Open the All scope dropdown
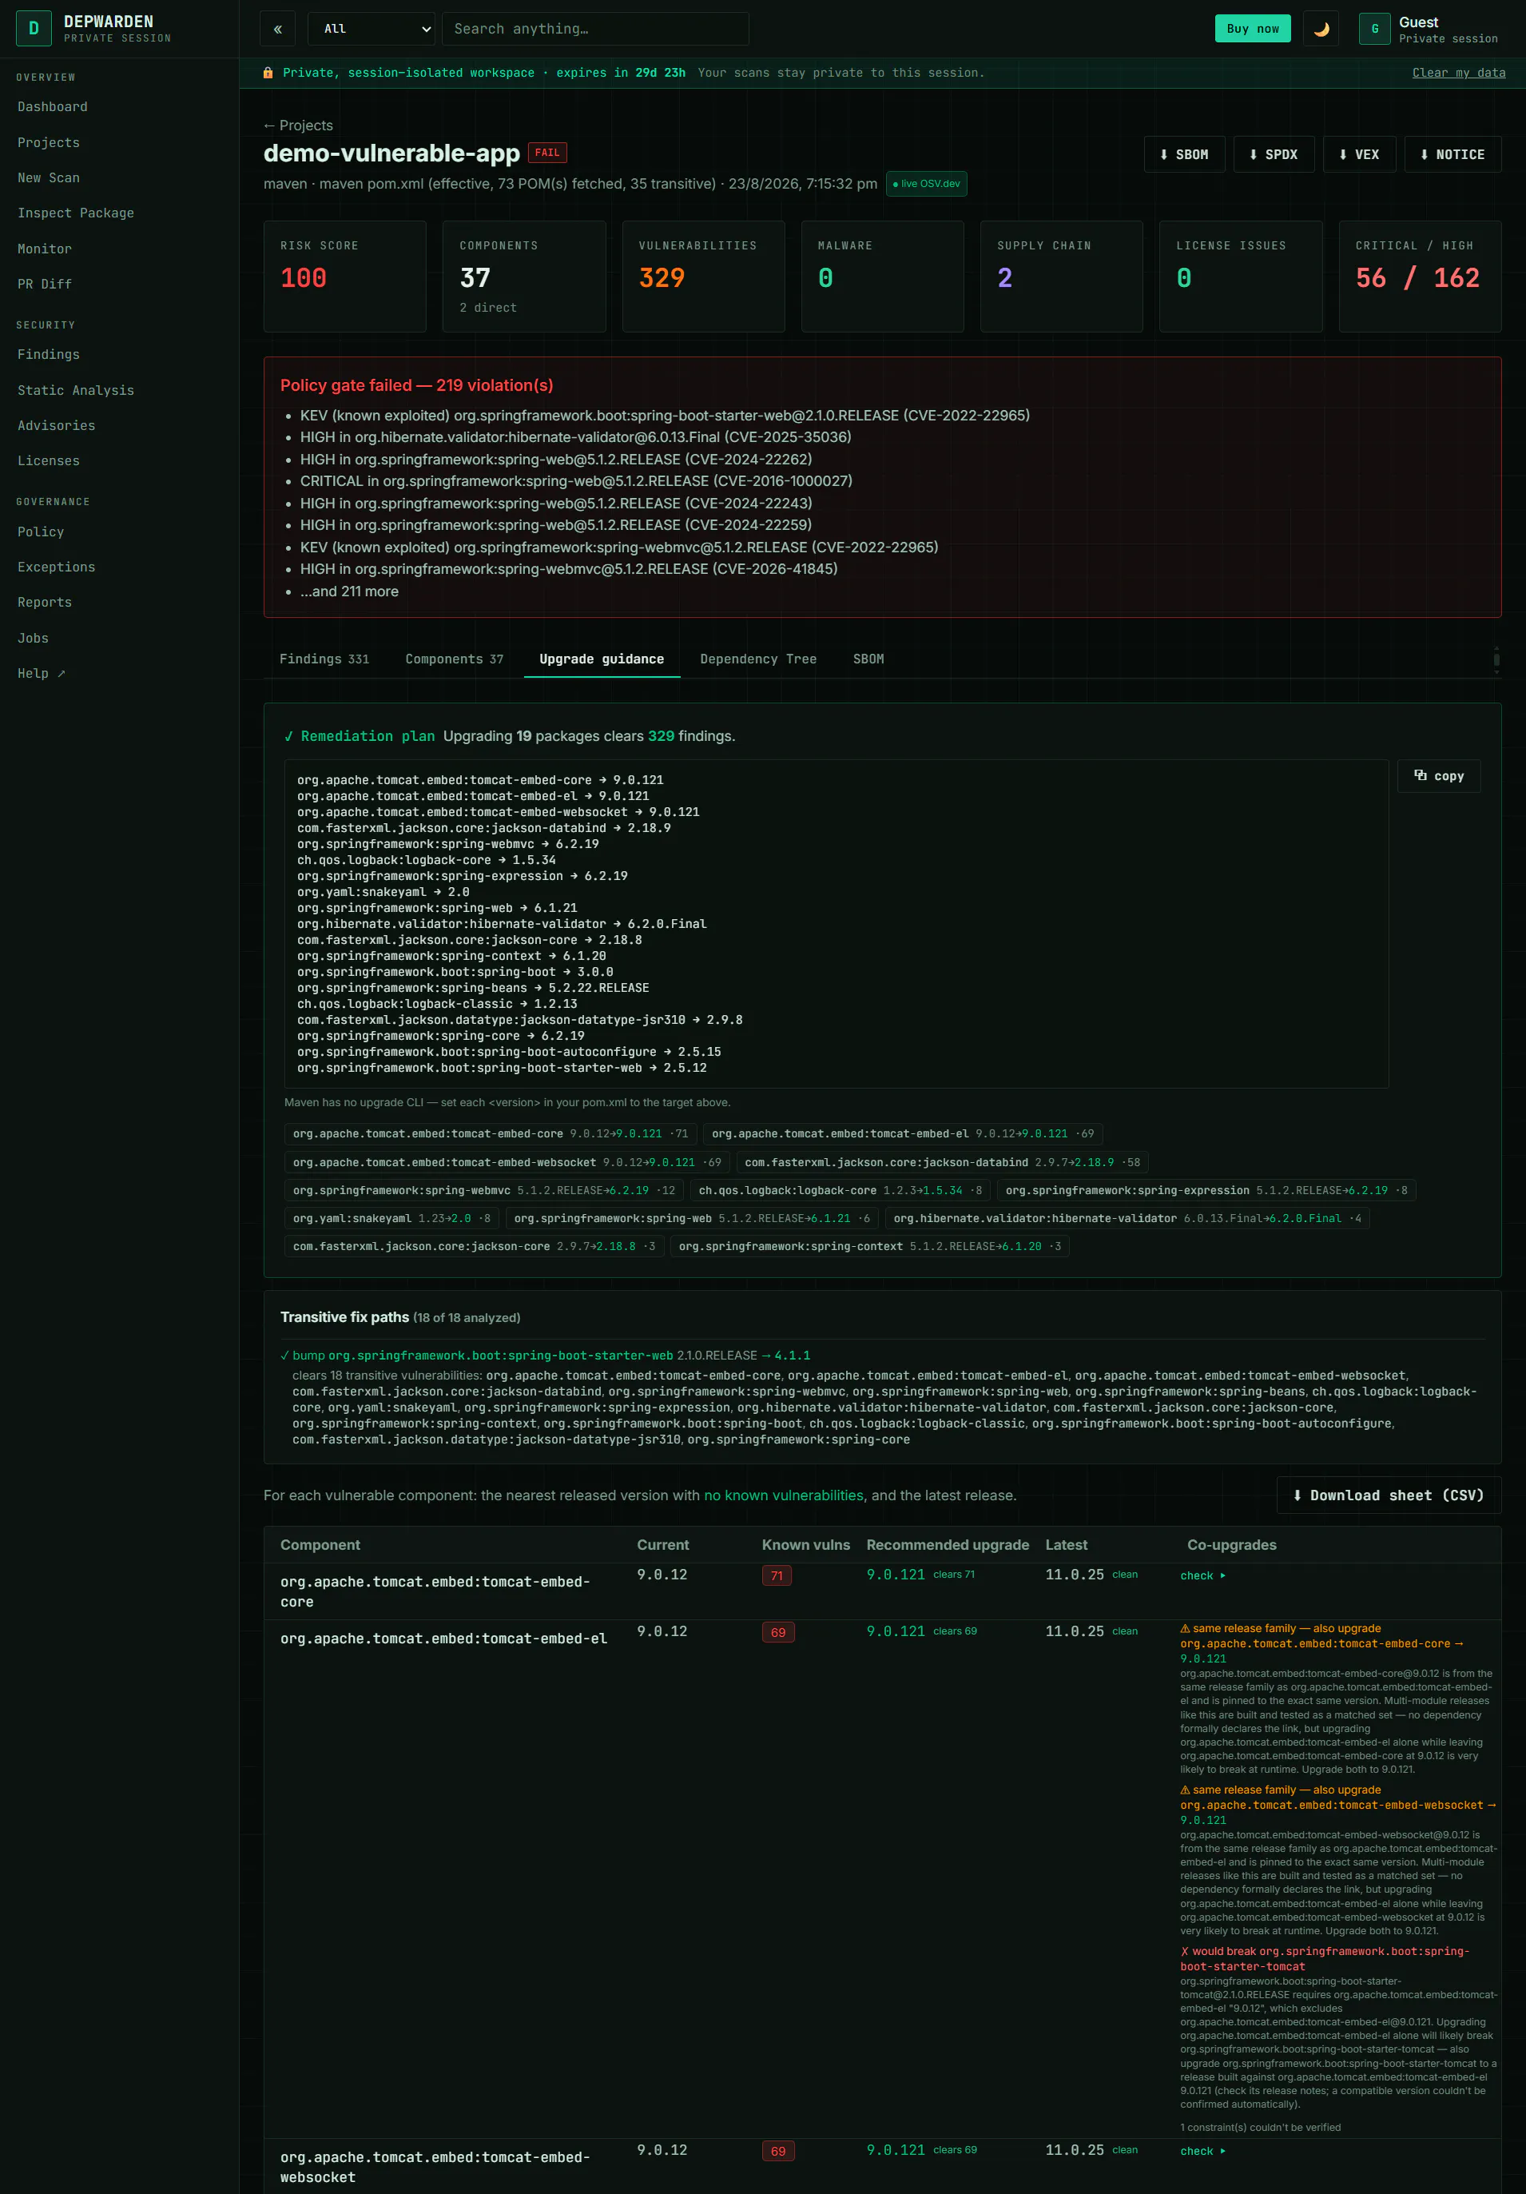Image resolution: width=1526 pixels, height=2194 pixels. tap(372, 29)
